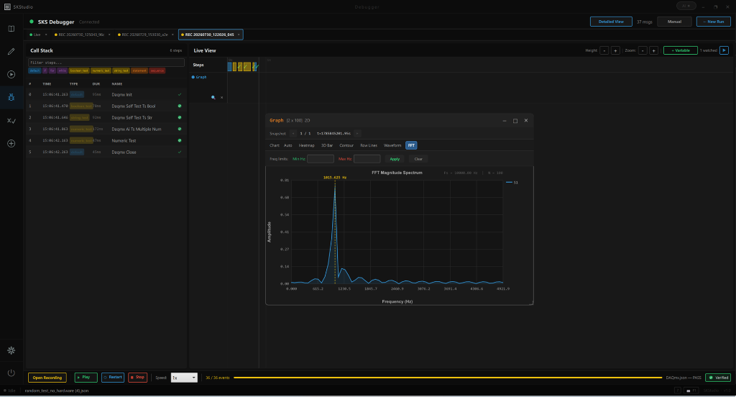Image resolution: width=736 pixels, height=397 pixels.
Task: Zoom out with the Zoom minus button
Action: 643,50
